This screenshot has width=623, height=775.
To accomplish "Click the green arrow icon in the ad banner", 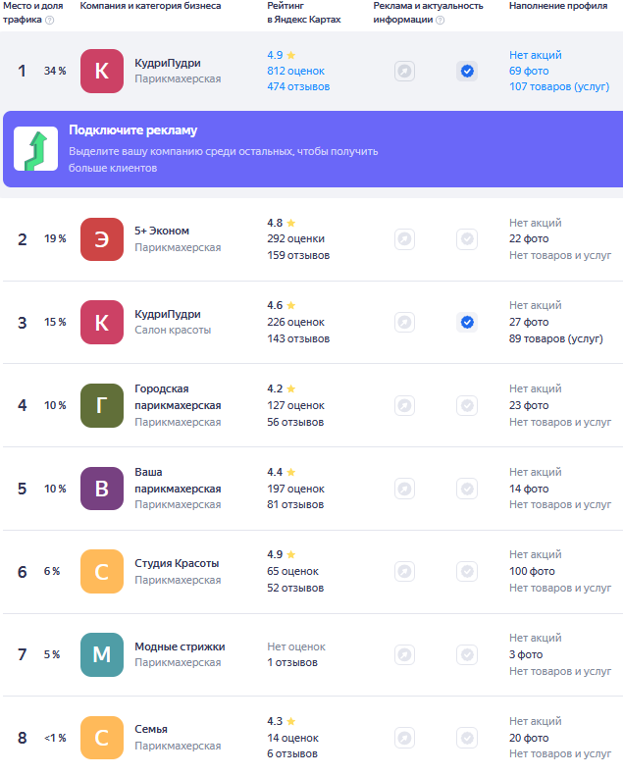I will click(x=35, y=149).
